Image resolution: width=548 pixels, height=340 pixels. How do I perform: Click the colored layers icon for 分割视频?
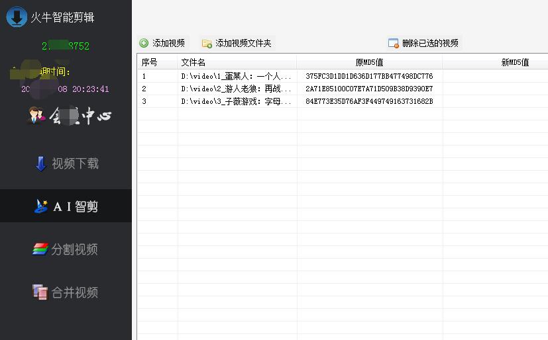40,249
